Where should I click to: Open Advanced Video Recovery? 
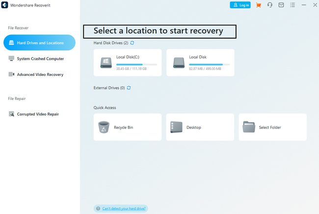(x=39, y=74)
